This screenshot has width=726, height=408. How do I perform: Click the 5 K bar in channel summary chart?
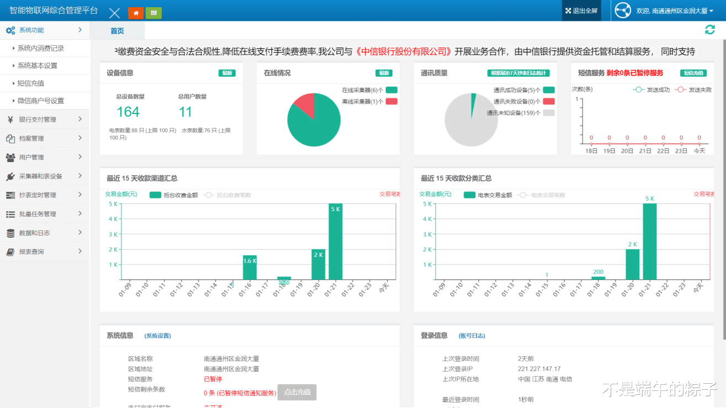coord(335,241)
